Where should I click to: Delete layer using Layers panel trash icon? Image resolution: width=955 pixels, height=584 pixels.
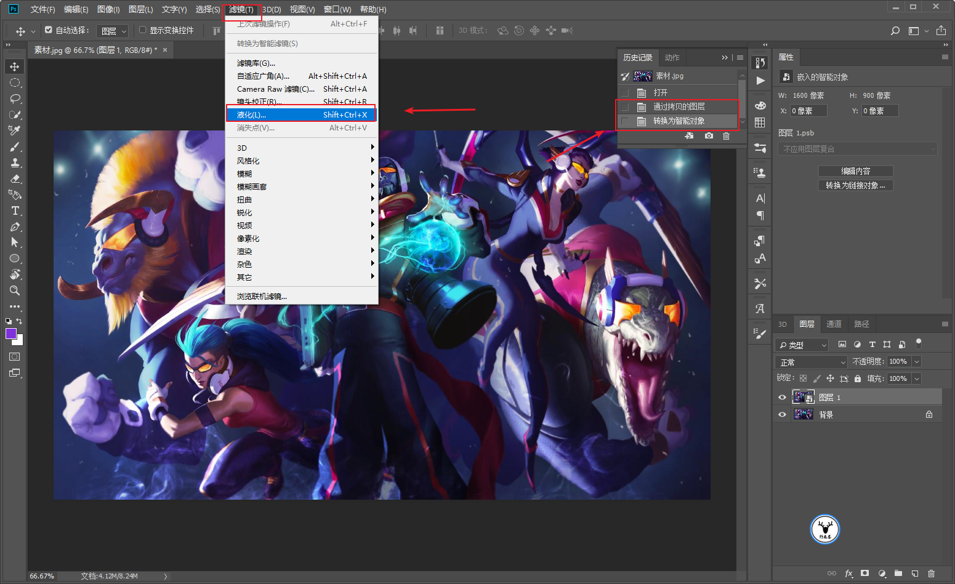coord(931,574)
